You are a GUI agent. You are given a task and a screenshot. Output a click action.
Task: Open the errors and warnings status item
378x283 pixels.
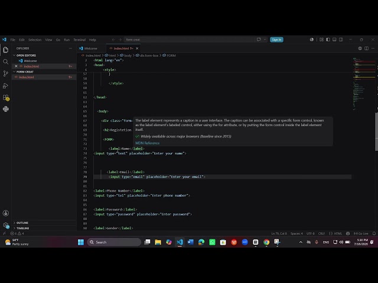pyautogui.click(x=17, y=233)
